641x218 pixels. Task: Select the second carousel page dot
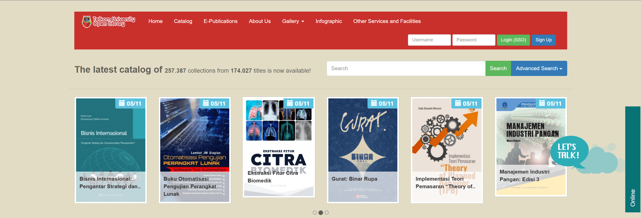(x=321, y=213)
